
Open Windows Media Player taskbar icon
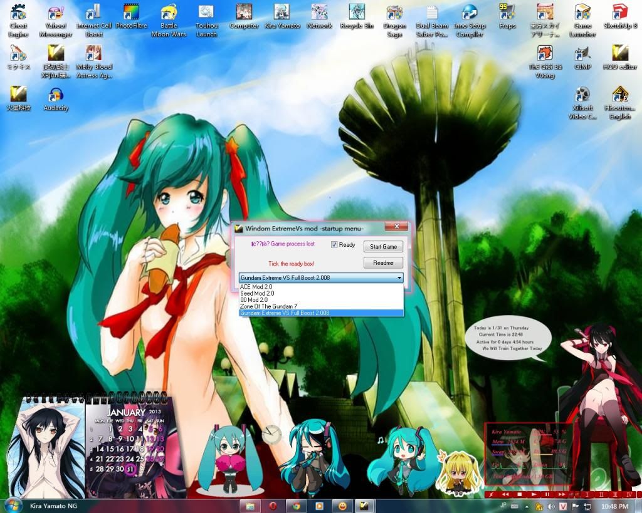pos(319,507)
